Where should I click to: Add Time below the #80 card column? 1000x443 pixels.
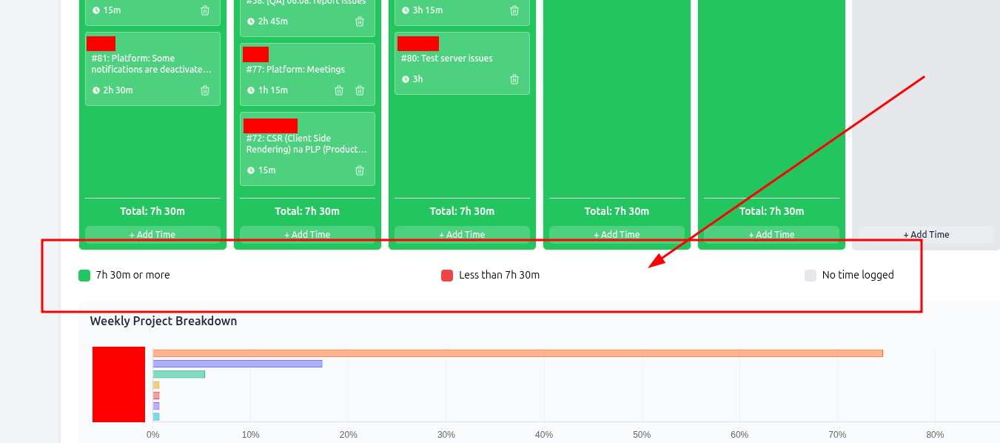[462, 235]
